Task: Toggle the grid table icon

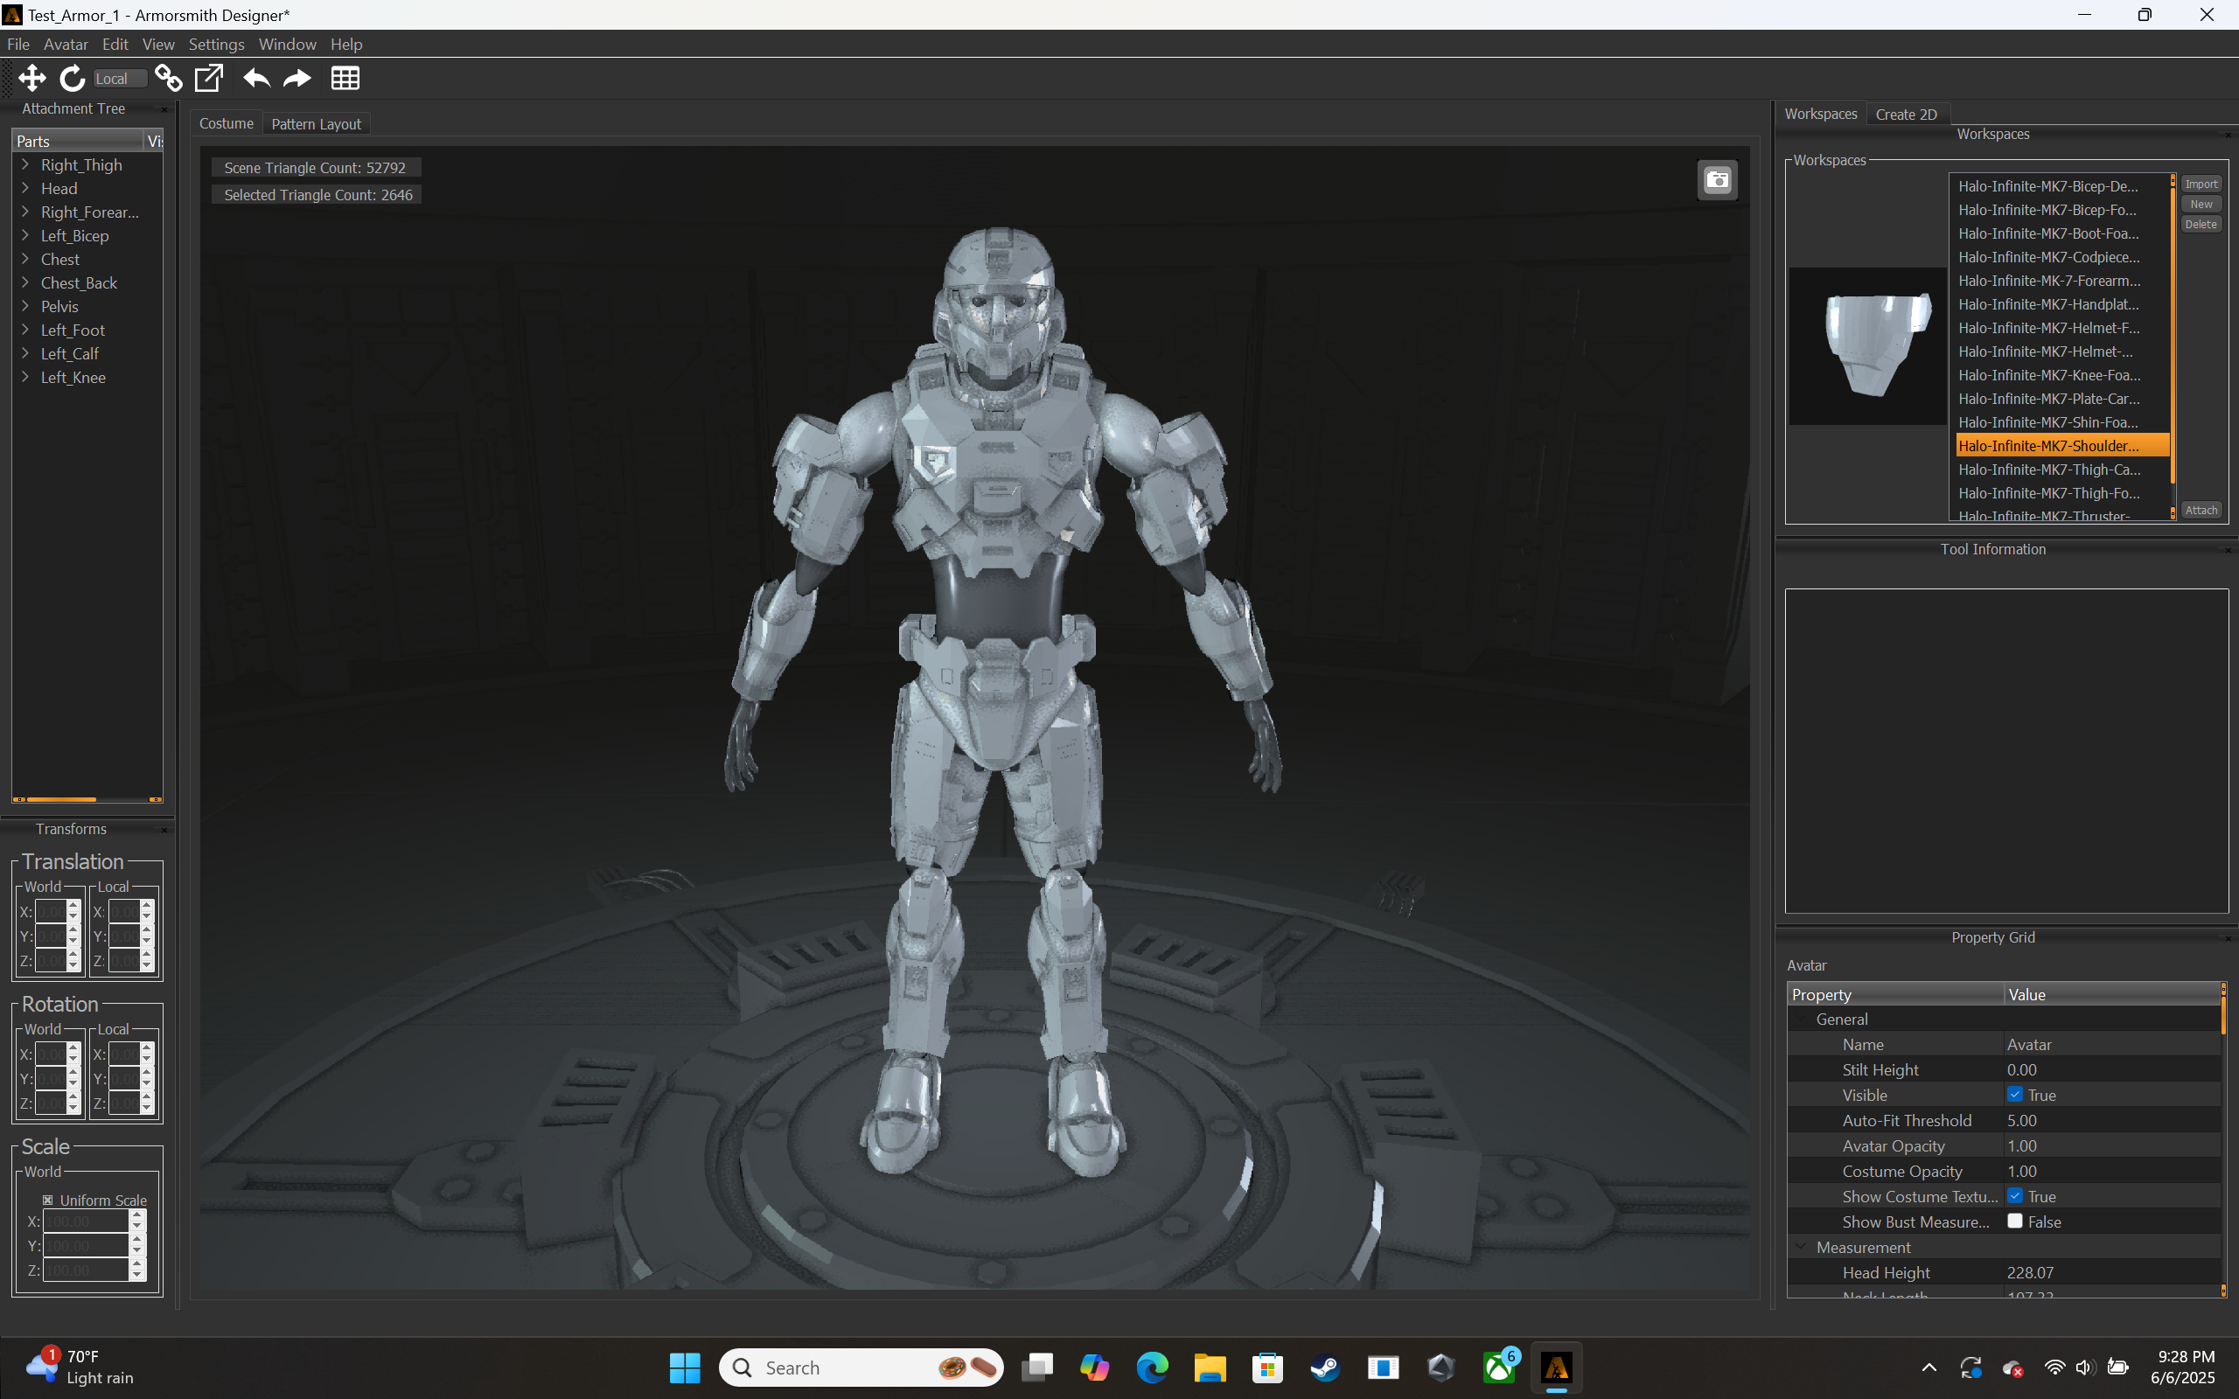Action: [345, 79]
